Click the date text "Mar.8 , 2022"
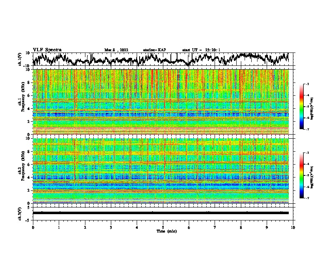Image resolution: width=330 pixels, height=255 pixels. coord(116,50)
